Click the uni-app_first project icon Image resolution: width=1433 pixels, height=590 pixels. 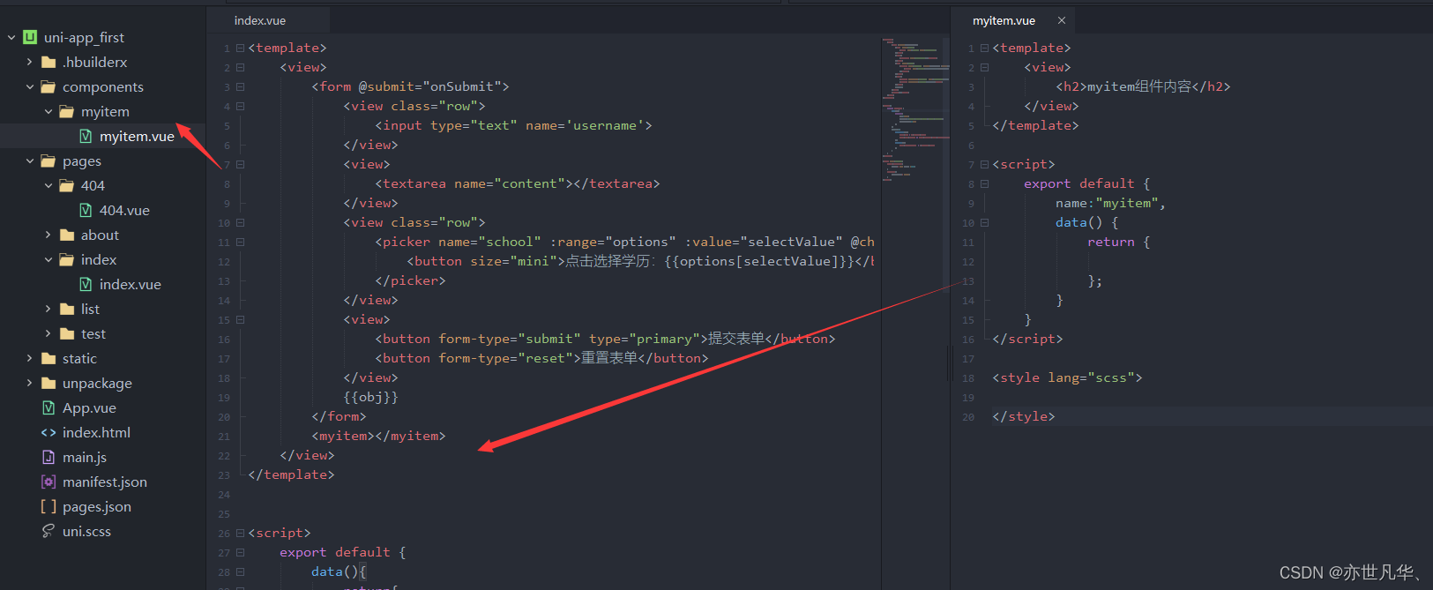point(30,37)
